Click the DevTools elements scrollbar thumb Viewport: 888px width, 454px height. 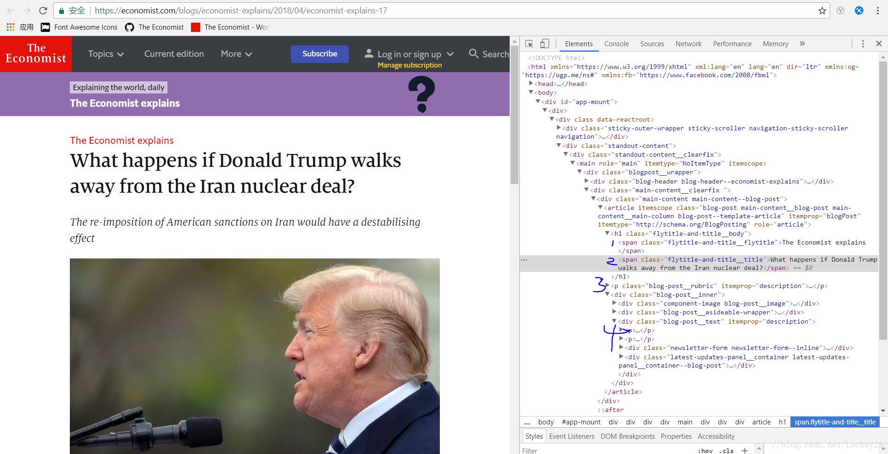coord(883,200)
